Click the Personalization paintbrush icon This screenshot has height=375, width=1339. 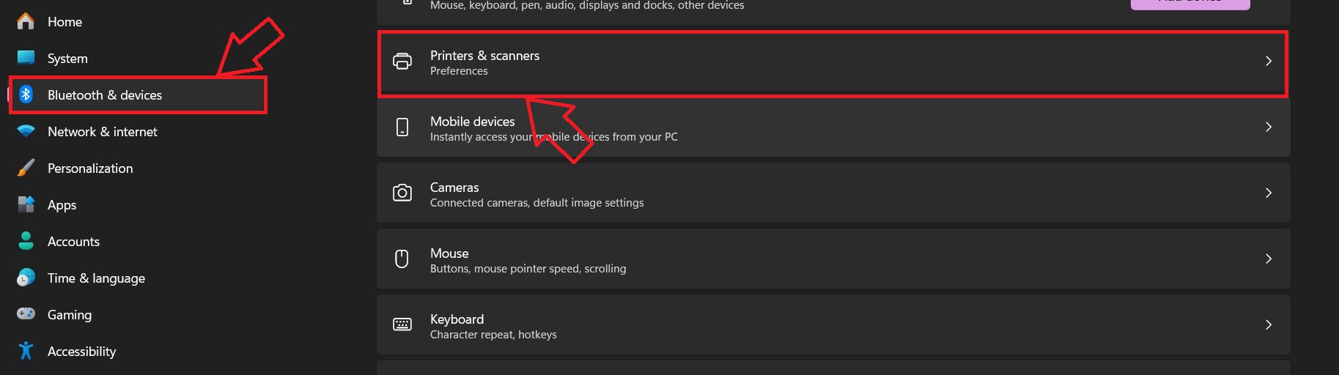(x=26, y=168)
